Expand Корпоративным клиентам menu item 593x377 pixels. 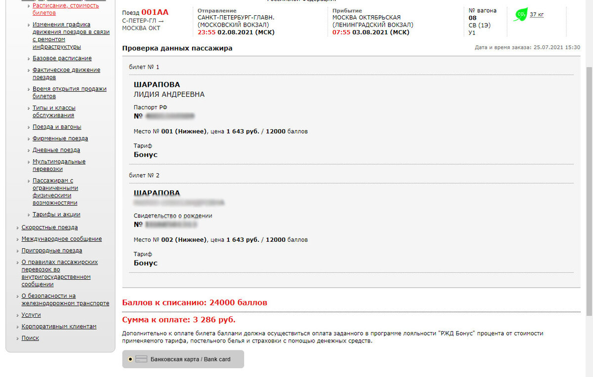[59, 327]
